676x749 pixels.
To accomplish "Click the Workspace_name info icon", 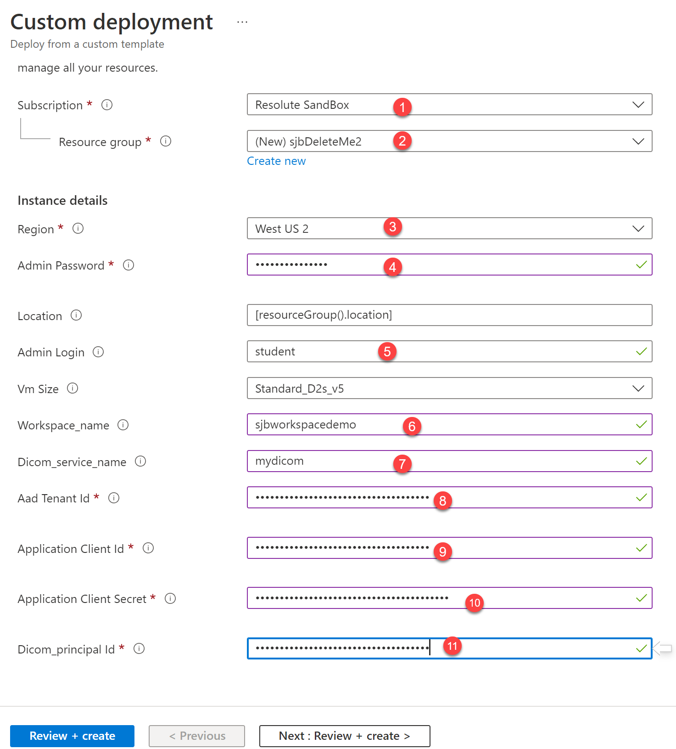I will pos(123,425).
